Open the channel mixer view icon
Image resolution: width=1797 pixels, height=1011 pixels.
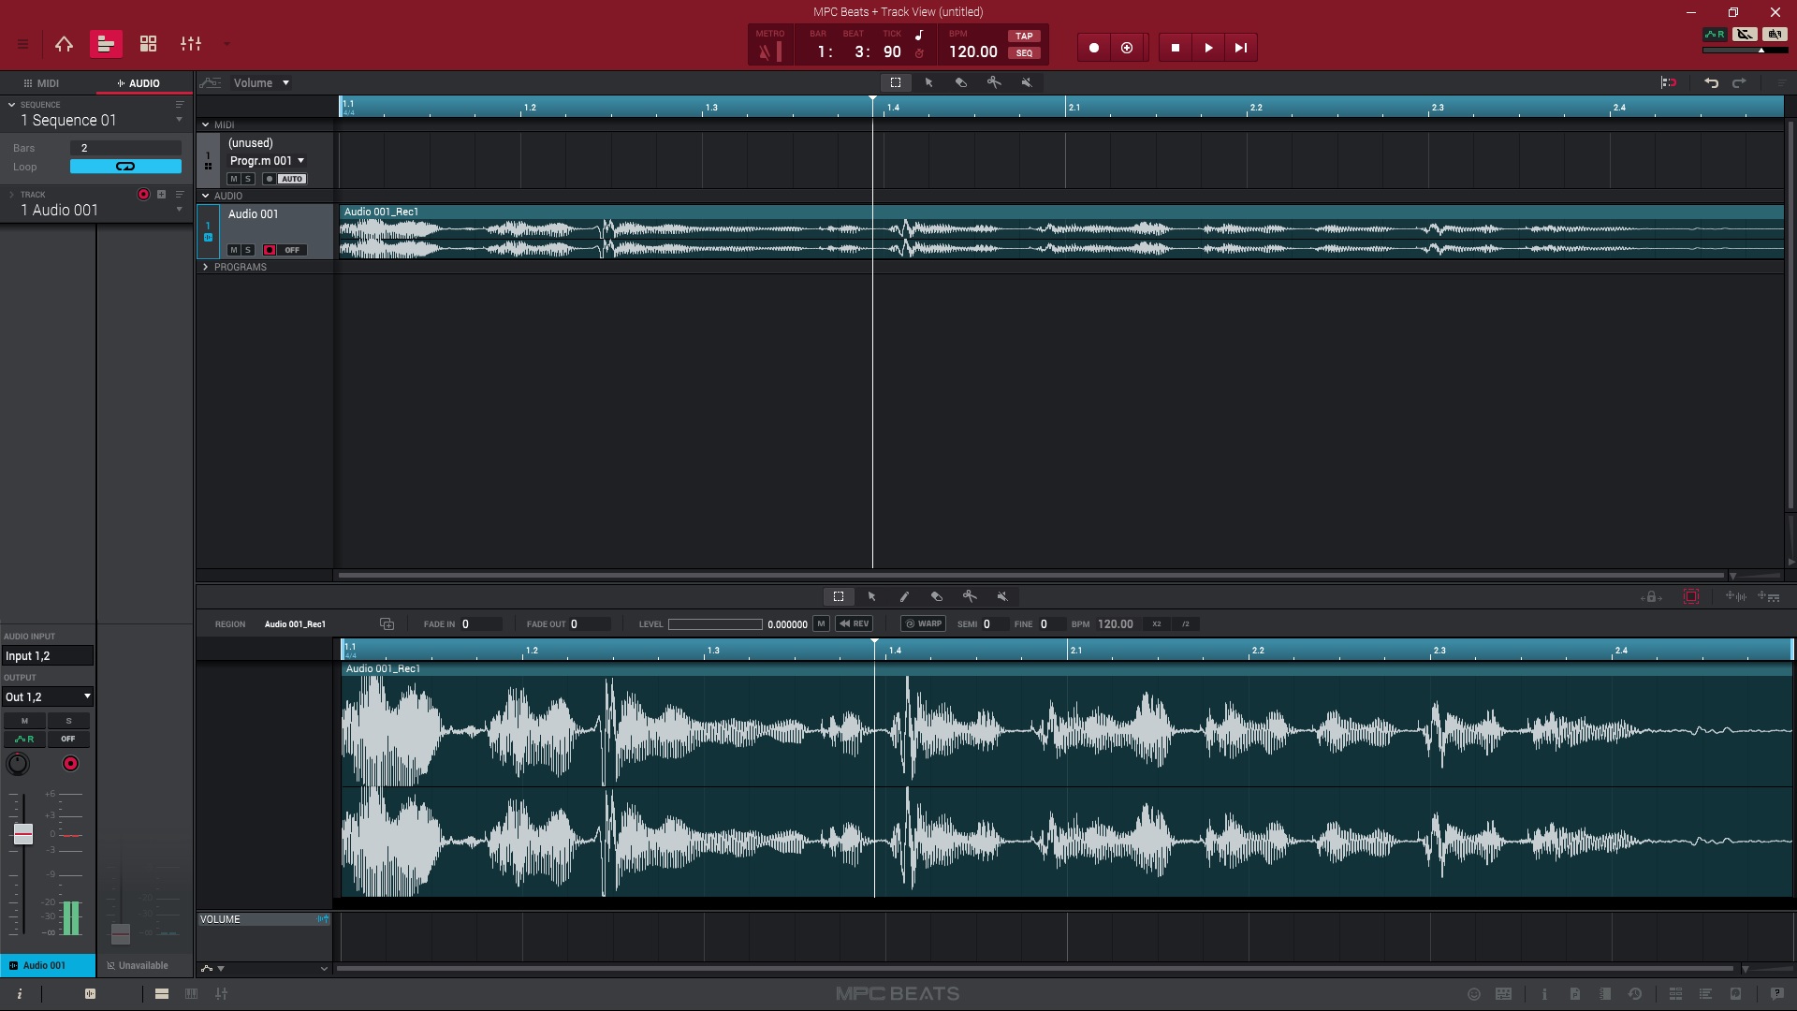click(191, 44)
